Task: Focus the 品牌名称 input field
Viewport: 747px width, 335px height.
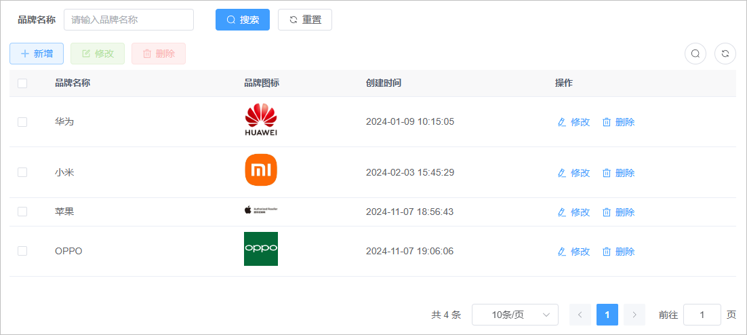Action: [129, 20]
